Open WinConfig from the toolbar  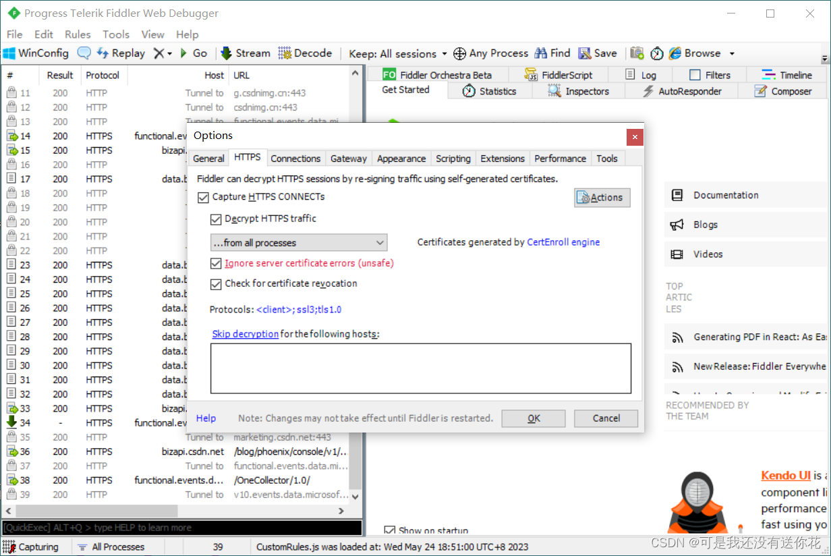(x=36, y=53)
